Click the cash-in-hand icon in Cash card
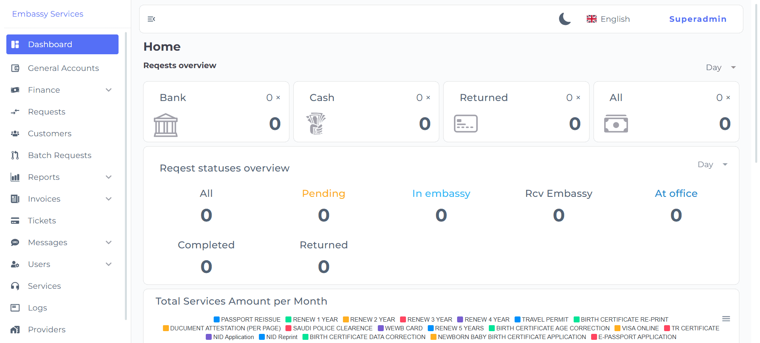760x343 pixels. [316, 124]
